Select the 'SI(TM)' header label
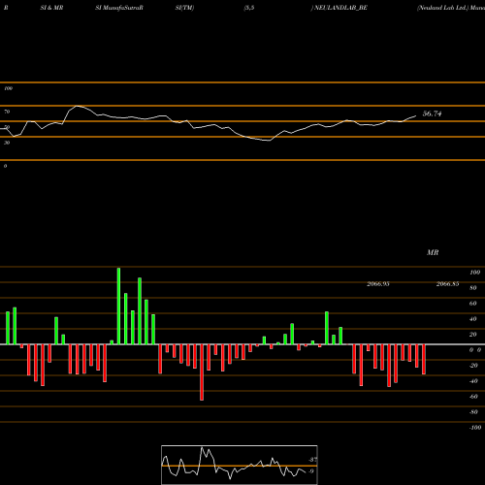 click(184, 8)
